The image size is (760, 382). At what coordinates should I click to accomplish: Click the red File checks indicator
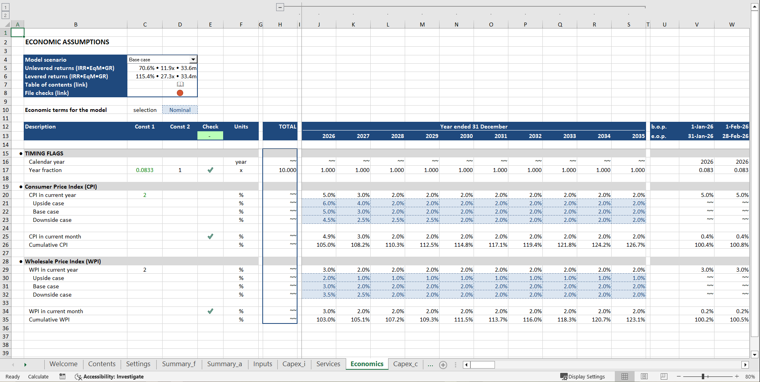(180, 93)
